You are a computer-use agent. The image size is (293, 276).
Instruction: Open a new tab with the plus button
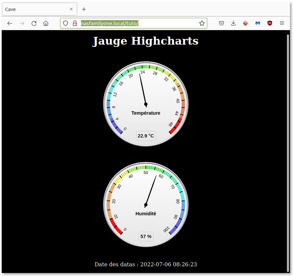click(x=84, y=9)
